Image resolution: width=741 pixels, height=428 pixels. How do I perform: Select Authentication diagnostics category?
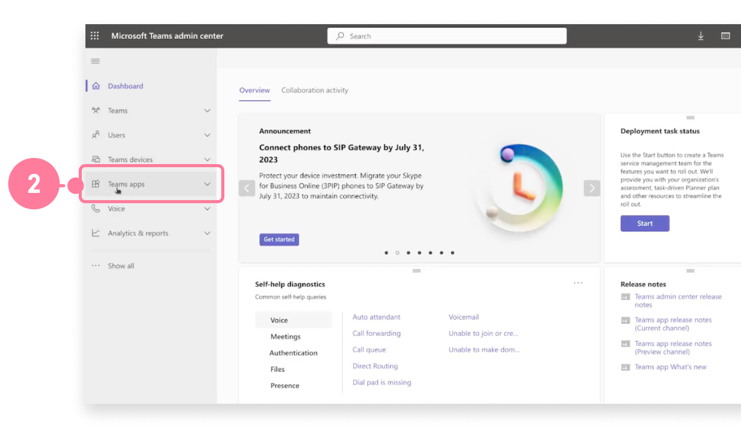[x=293, y=353]
